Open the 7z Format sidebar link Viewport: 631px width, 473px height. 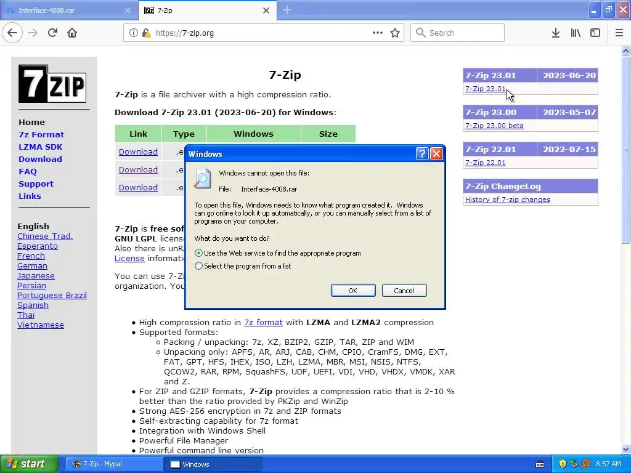41,134
